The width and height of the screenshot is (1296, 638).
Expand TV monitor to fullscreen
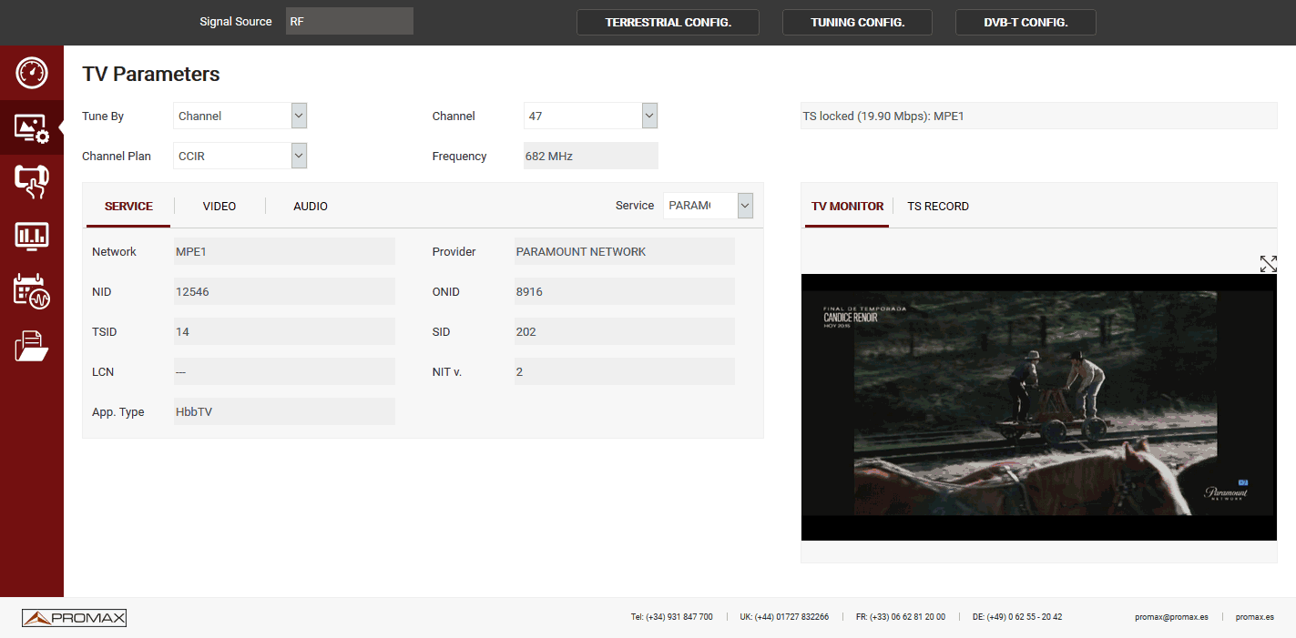tap(1268, 264)
